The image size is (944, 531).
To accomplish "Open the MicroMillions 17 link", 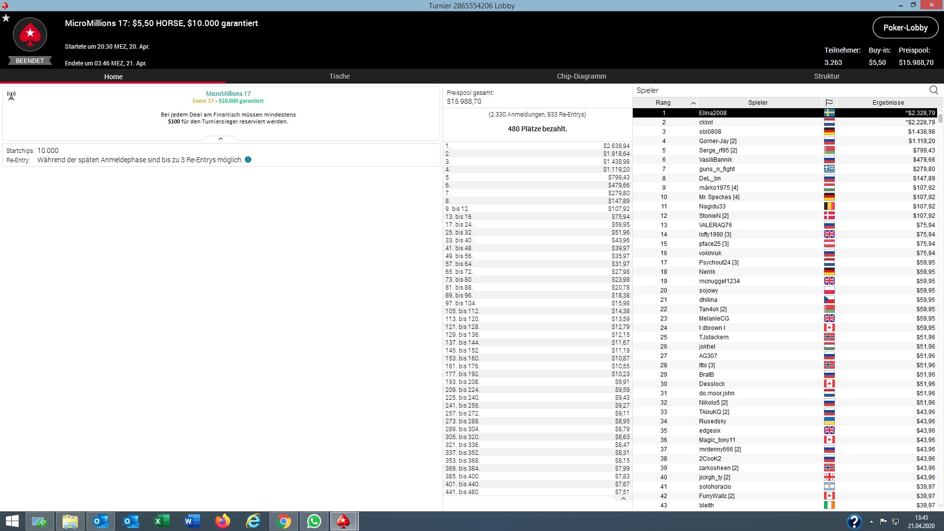I will [228, 93].
